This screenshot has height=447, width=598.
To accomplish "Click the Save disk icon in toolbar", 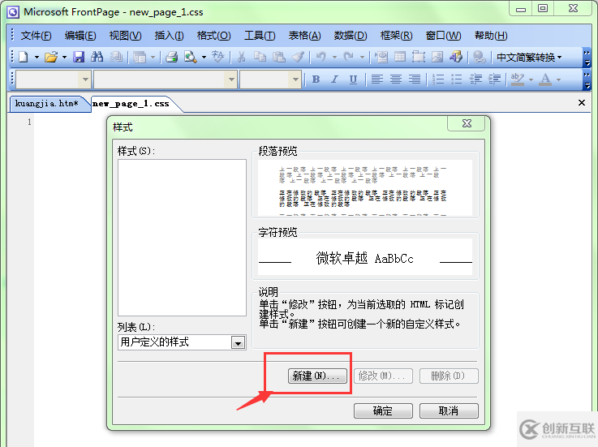I will click(x=79, y=58).
